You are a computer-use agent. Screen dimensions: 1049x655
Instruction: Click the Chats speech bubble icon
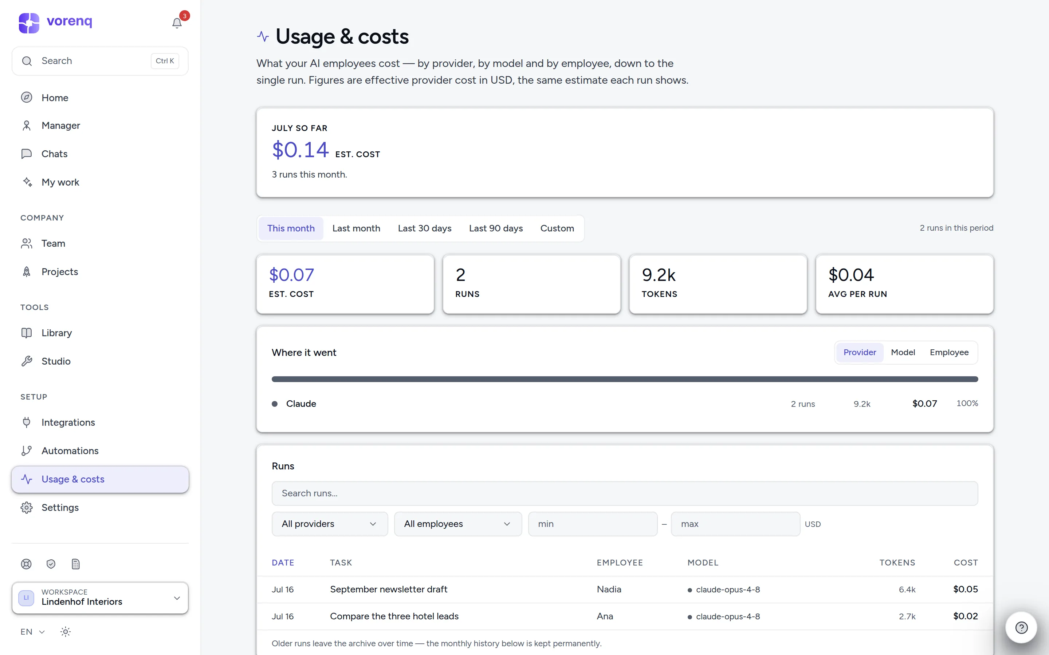27,154
